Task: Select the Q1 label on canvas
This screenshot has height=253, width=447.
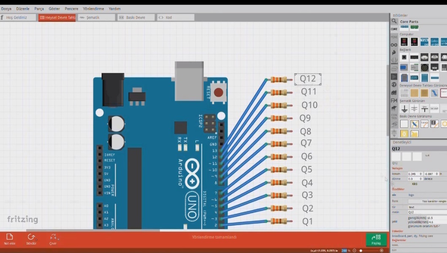Action: (x=307, y=221)
